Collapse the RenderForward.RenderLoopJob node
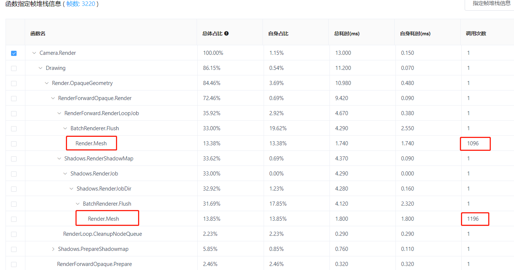Screen dimensions: 514x270 (x=59, y=113)
